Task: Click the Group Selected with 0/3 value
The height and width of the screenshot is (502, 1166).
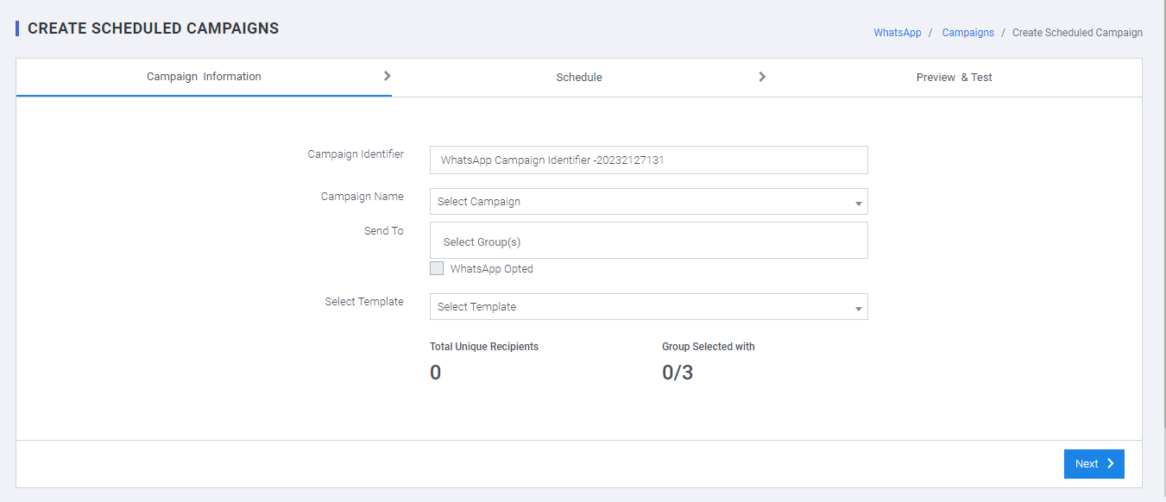Action: tap(678, 373)
